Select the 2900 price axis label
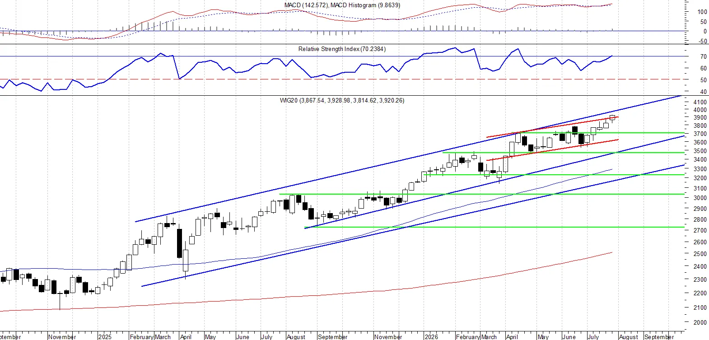 tap(700, 209)
